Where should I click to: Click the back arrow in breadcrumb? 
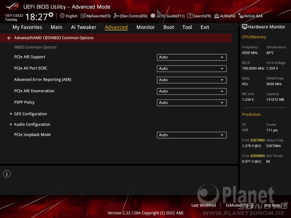9,38
